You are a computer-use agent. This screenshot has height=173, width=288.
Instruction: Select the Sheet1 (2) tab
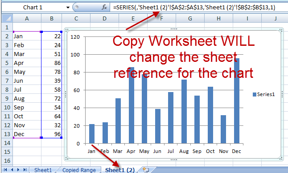tap(120, 170)
